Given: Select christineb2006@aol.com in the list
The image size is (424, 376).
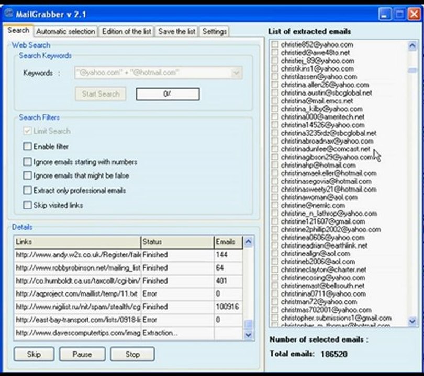Looking at the screenshot, I should [x=318, y=261].
